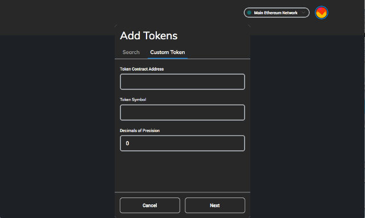Select the Decimals of Precision field
The image size is (365, 218).
tap(182, 143)
